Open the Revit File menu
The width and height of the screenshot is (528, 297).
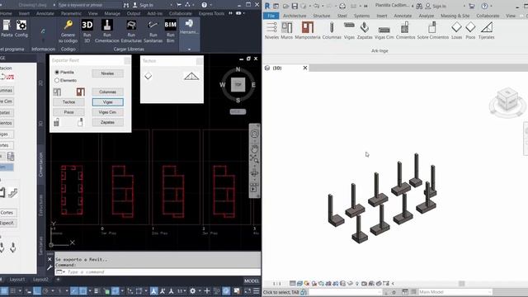coord(271,16)
